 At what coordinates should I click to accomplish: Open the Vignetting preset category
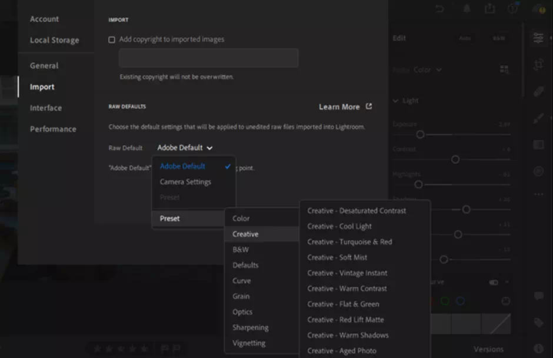pyautogui.click(x=249, y=343)
